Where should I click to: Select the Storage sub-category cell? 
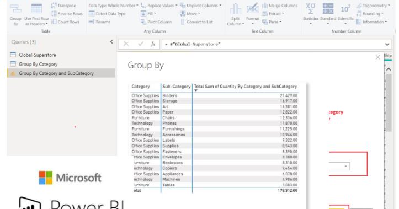point(170,101)
